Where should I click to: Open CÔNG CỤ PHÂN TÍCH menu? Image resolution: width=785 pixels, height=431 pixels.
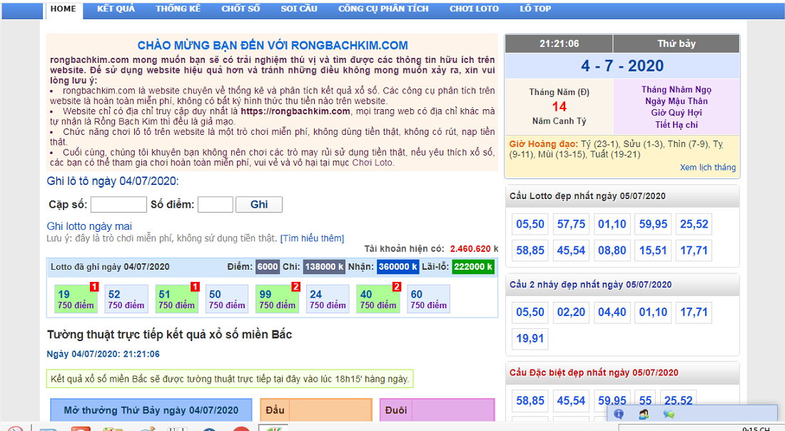pos(383,9)
